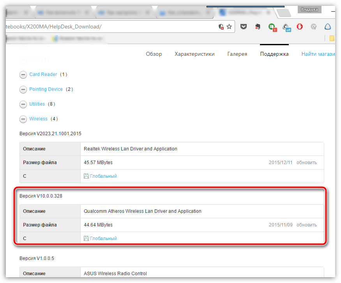341x283 pixels.
Task: Click the Найти магазин link
Action: (318, 54)
